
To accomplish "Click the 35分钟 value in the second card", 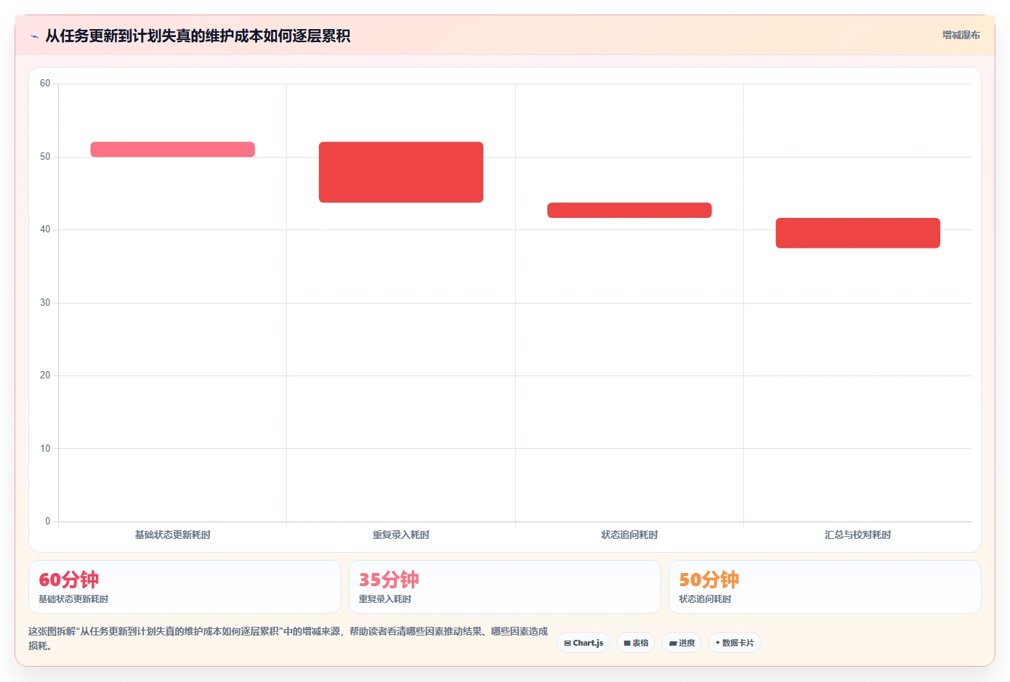I will point(389,580).
